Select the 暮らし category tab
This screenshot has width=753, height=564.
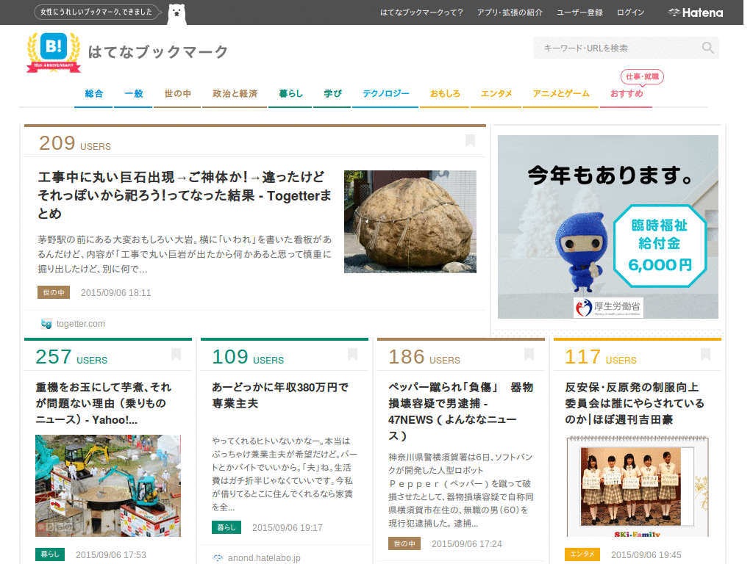(290, 93)
